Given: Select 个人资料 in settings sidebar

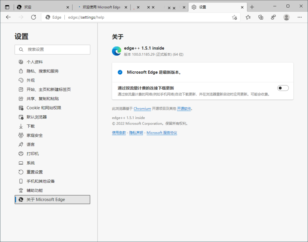Looking at the screenshot, I should pyautogui.click(x=35, y=62).
